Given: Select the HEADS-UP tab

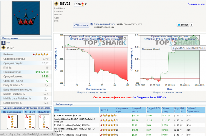Looking at the screenshot, I should pyautogui.click(x=44, y=112).
